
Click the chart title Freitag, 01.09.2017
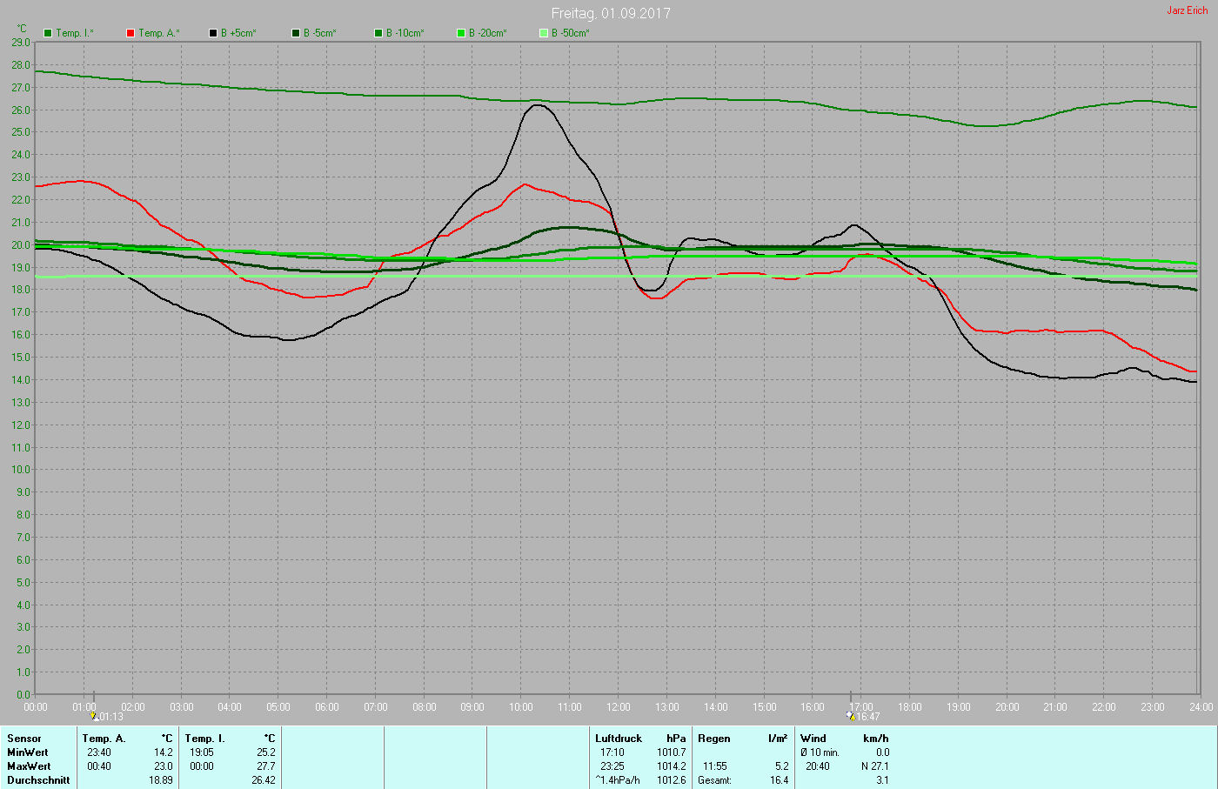click(x=611, y=13)
